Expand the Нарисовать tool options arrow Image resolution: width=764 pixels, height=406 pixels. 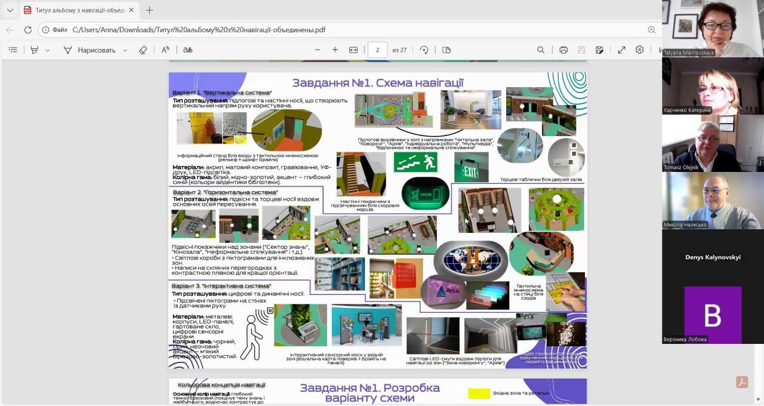125,50
